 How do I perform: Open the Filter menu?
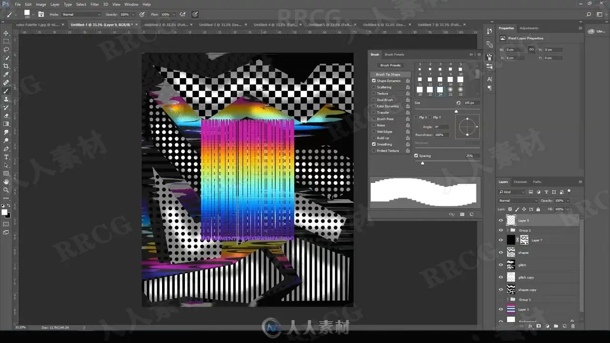tap(95, 4)
